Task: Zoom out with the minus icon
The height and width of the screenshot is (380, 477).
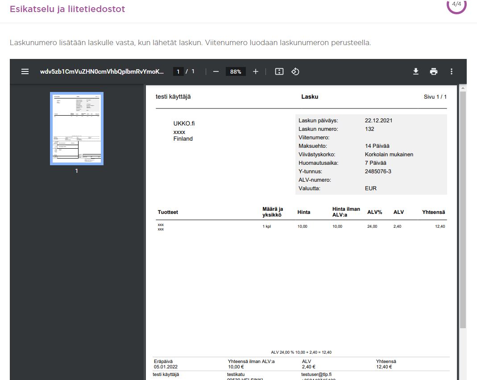Action: click(x=216, y=71)
